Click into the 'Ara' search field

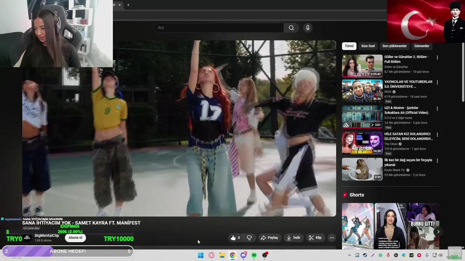click(x=219, y=28)
